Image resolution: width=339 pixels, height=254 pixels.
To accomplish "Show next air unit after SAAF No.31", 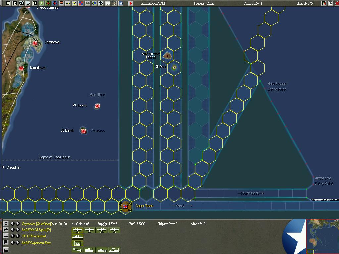I will pyautogui.click(x=18, y=230).
